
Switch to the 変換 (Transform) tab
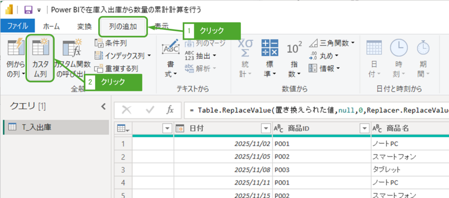(84, 26)
